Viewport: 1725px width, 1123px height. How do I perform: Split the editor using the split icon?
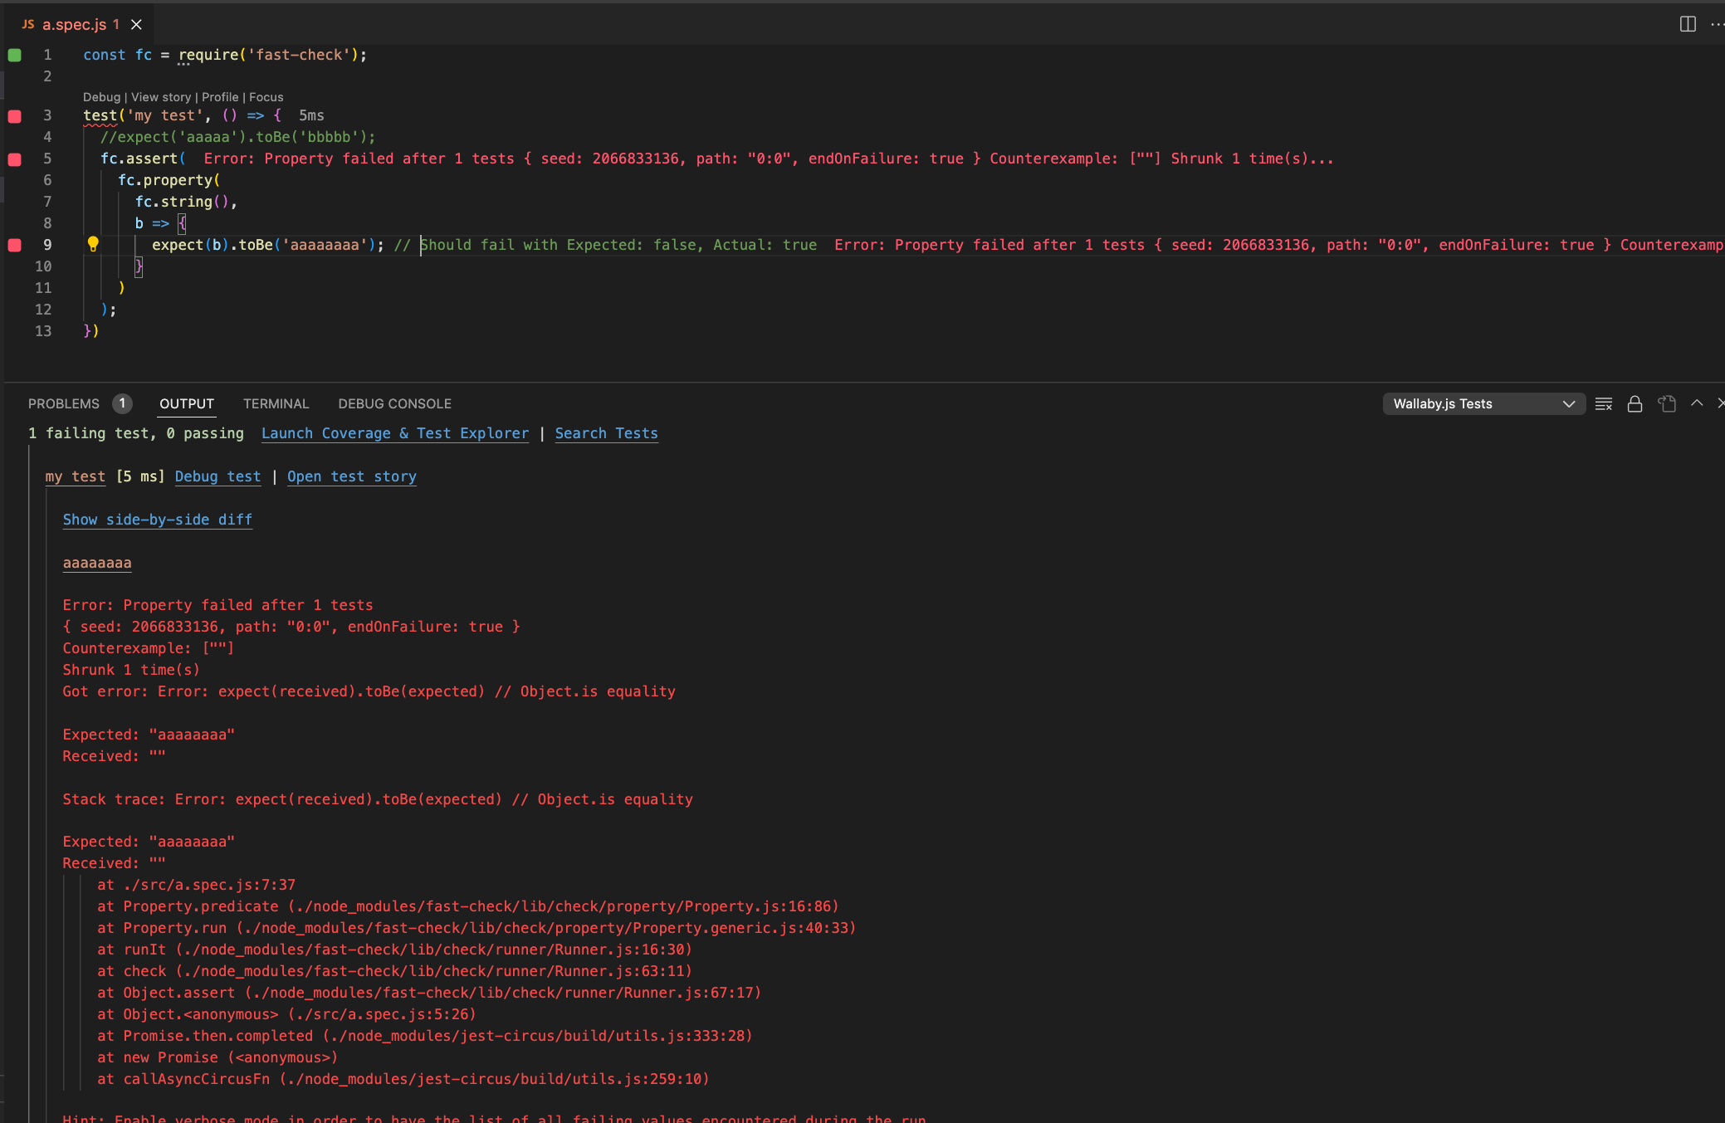coord(1688,24)
